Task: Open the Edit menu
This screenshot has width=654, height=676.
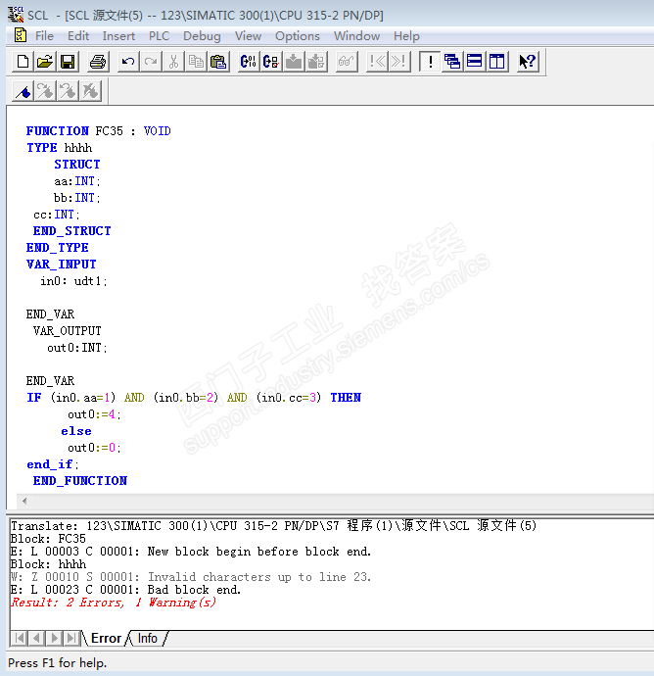Action: pyautogui.click(x=78, y=36)
